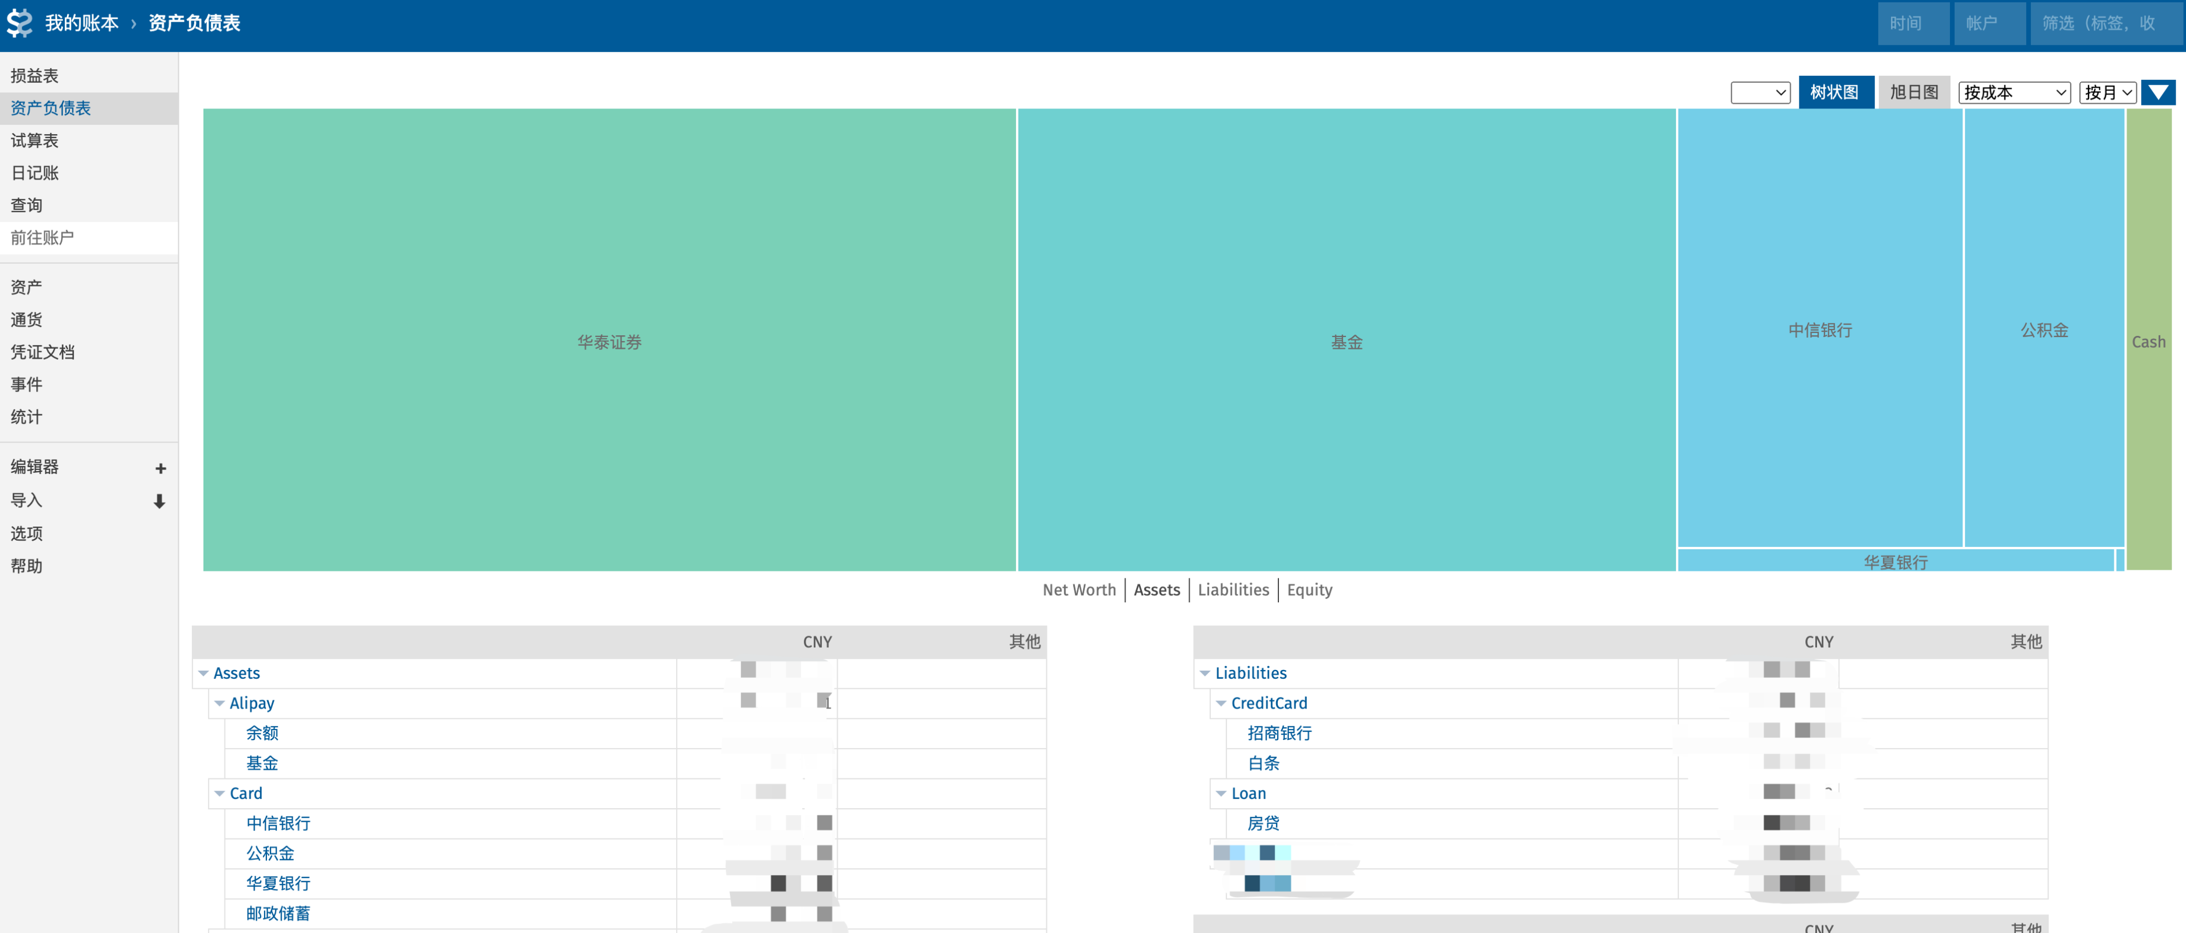Collapse the Card account group
This screenshot has height=933, width=2186.
pyautogui.click(x=220, y=793)
